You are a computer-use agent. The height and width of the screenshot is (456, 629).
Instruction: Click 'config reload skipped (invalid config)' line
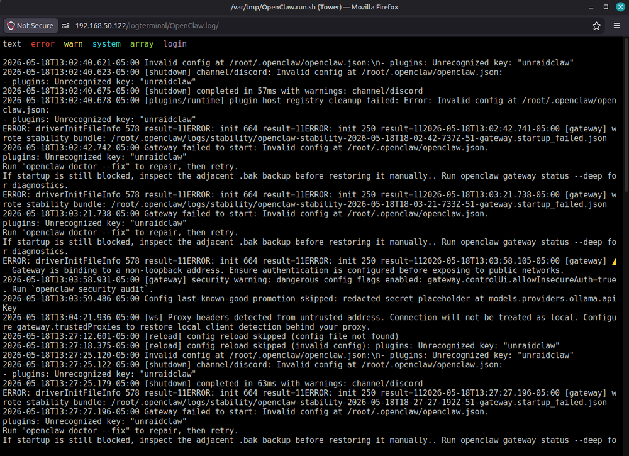(x=281, y=346)
